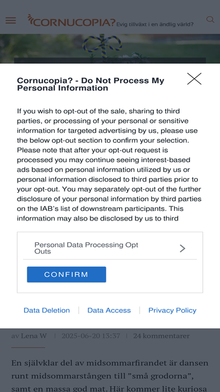Click the Do Not Process dialog heading
Image resolution: width=220 pixels, height=392 pixels.
point(90,84)
